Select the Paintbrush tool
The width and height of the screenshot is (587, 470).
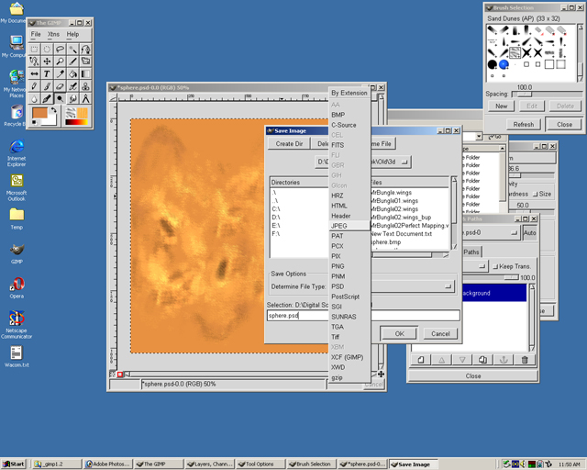pyautogui.click(x=47, y=86)
